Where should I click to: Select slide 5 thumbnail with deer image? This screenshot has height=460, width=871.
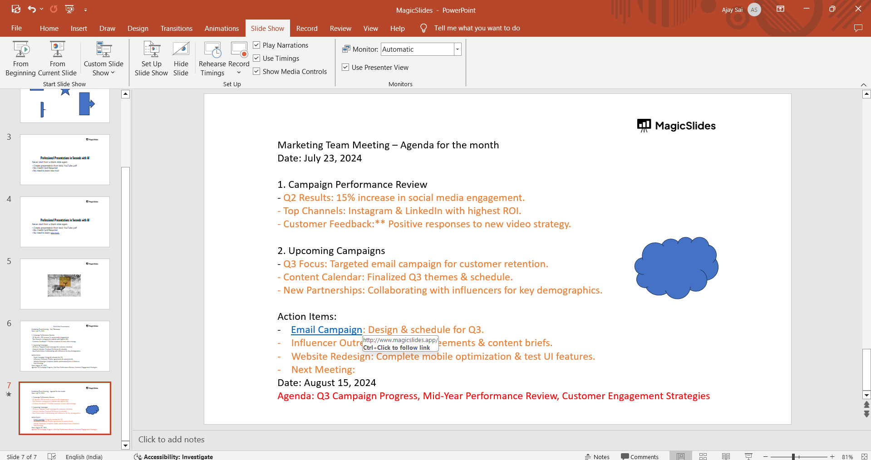(65, 284)
